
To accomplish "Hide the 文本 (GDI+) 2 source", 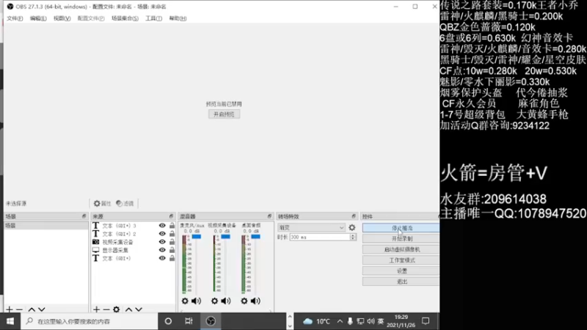I will [162, 234].
